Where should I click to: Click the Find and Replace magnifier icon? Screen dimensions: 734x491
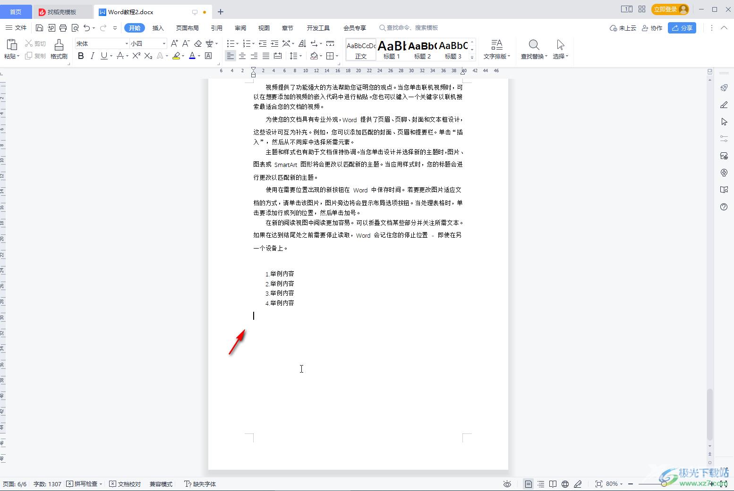tap(534, 45)
